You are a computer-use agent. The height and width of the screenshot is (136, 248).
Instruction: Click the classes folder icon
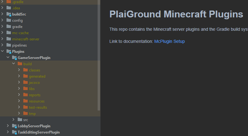(25, 70)
